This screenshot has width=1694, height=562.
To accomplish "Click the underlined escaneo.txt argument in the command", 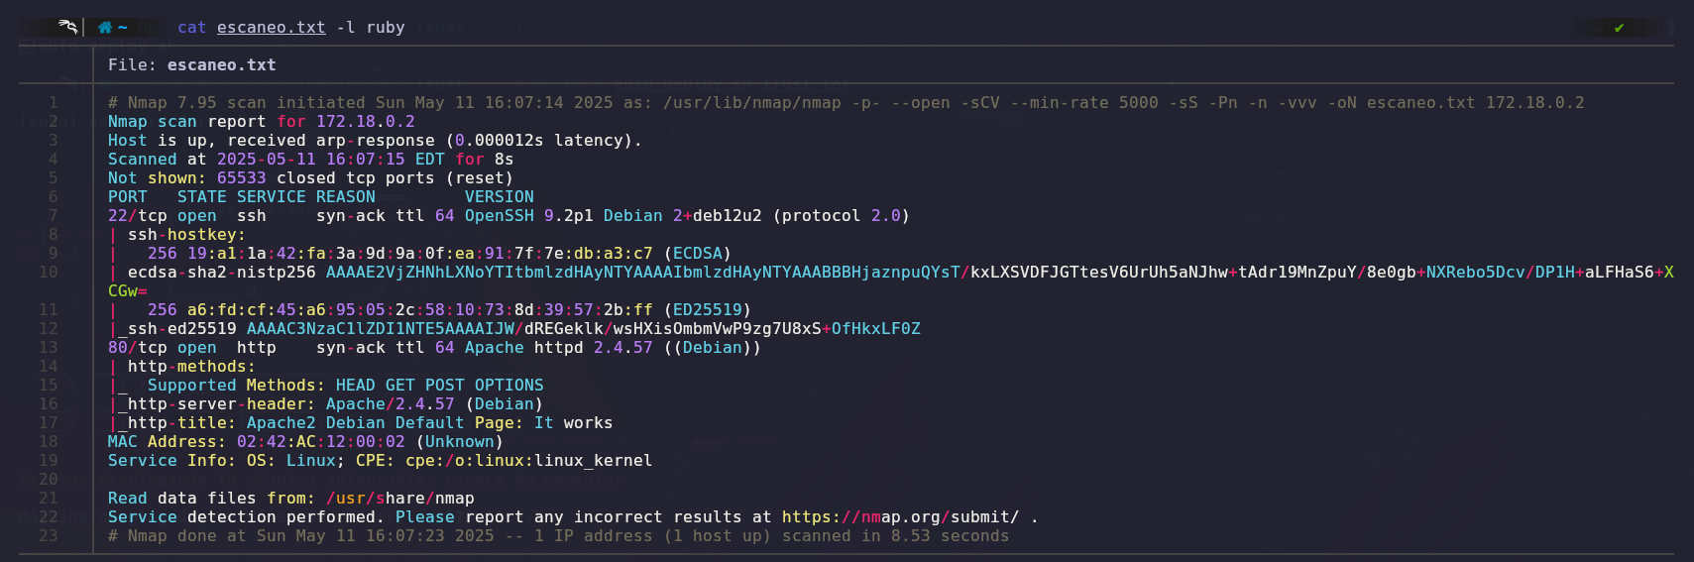I will click(x=272, y=28).
